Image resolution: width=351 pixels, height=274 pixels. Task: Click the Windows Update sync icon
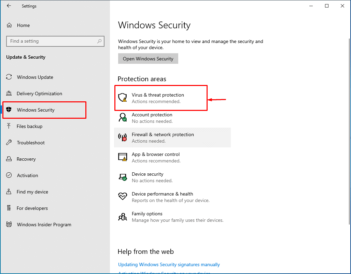[9, 77]
